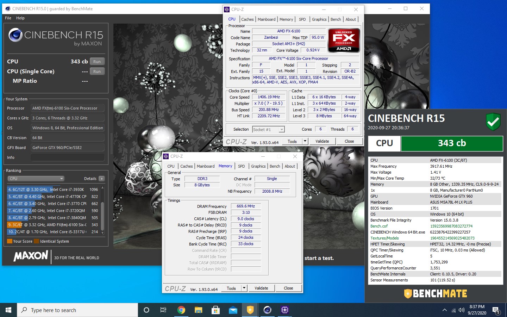This screenshot has height=317, width=507.
Task: Switch to SPD tab in upper CPU-Z
Action: (302, 19)
